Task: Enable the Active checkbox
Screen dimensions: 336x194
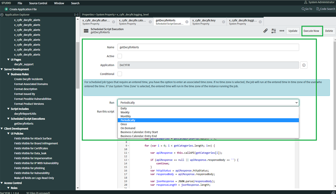Action: point(120,56)
